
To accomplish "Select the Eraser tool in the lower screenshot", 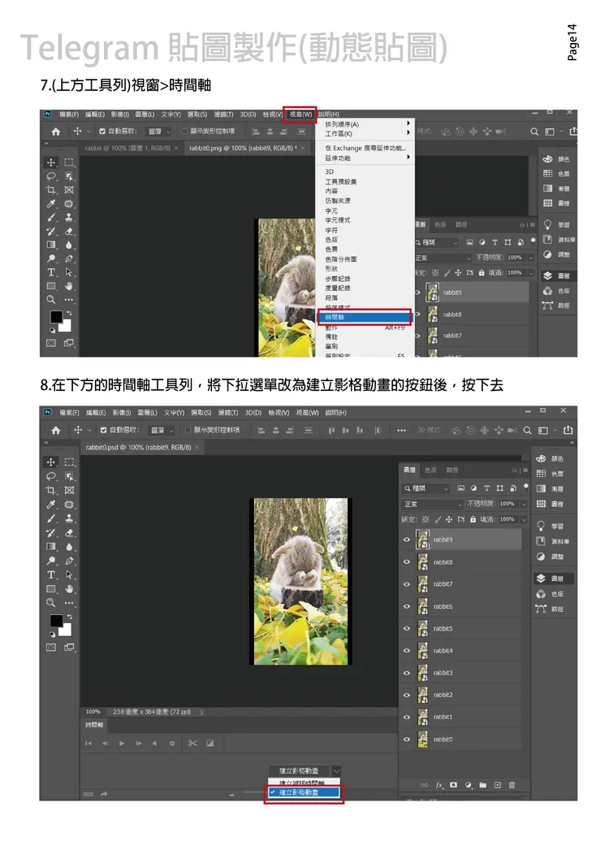I will 69,532.
